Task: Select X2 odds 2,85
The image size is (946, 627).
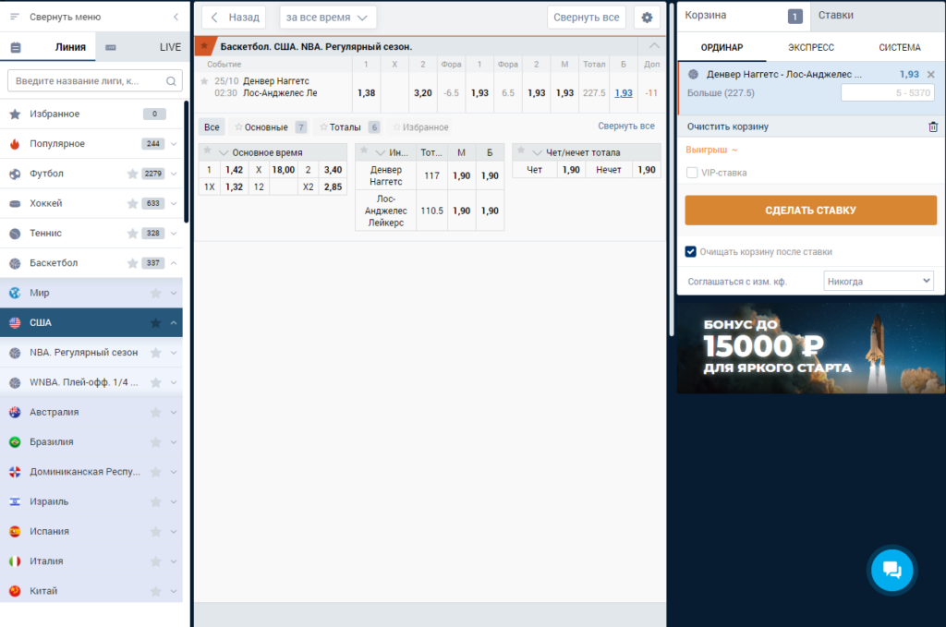Action: coord(333,187)
